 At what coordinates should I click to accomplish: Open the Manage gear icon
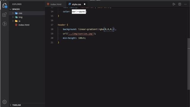coord(4,102)
